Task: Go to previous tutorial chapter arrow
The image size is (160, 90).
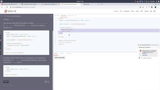Action: pos(2,16)
